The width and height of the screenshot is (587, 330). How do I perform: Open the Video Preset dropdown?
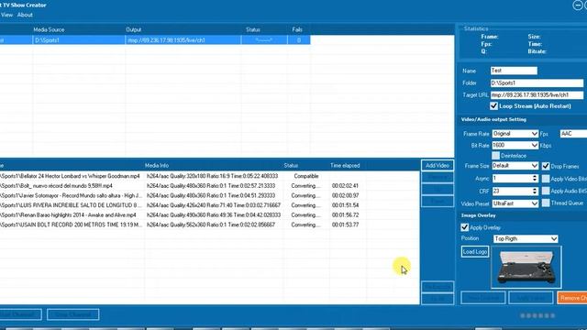click(515, 203)
